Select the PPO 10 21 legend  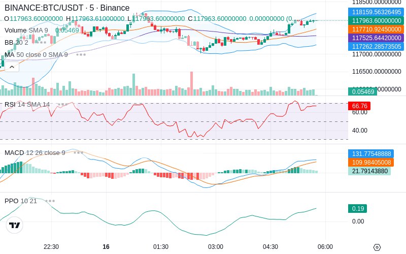point(21,201)
